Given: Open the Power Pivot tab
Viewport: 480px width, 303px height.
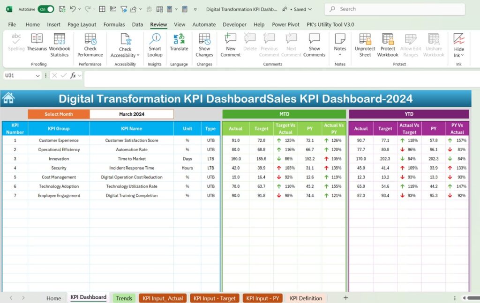Looking at the screenshot, I should (x=285, y=24).
